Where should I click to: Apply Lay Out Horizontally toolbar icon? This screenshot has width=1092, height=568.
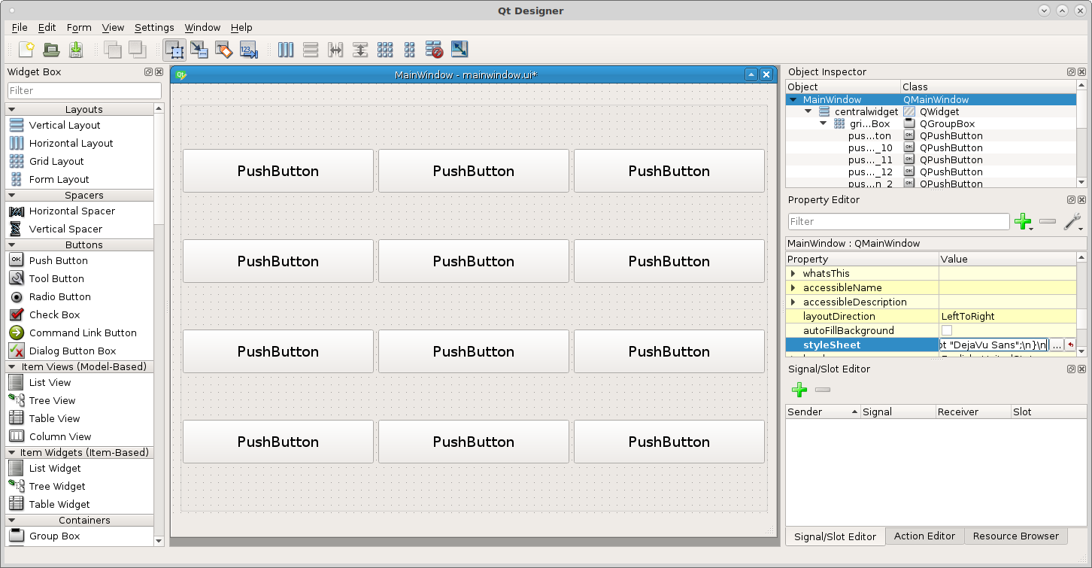(x=286, y=50)
